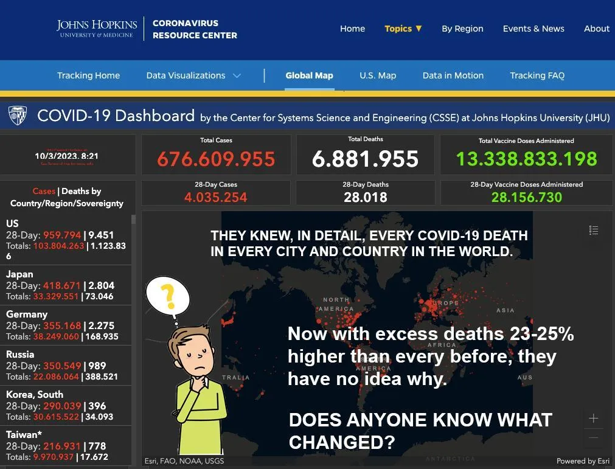Select the Cases toggle in country list
This screenshot has height=469, width=615.
point(44,191)
